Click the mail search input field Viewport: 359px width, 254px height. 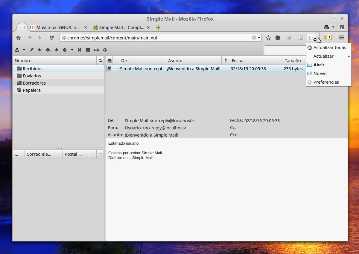click(285, 50)
